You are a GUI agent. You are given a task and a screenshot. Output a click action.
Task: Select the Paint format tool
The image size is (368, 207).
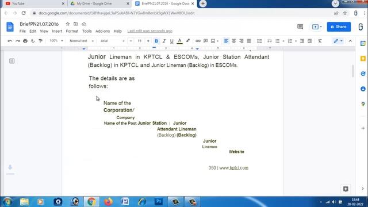click(x=40, y=41)
